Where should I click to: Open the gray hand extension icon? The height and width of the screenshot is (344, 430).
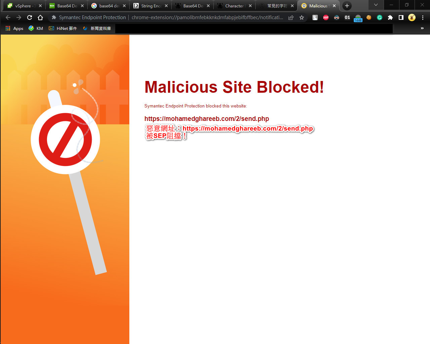pyautogui.click(x=315, y=17)
